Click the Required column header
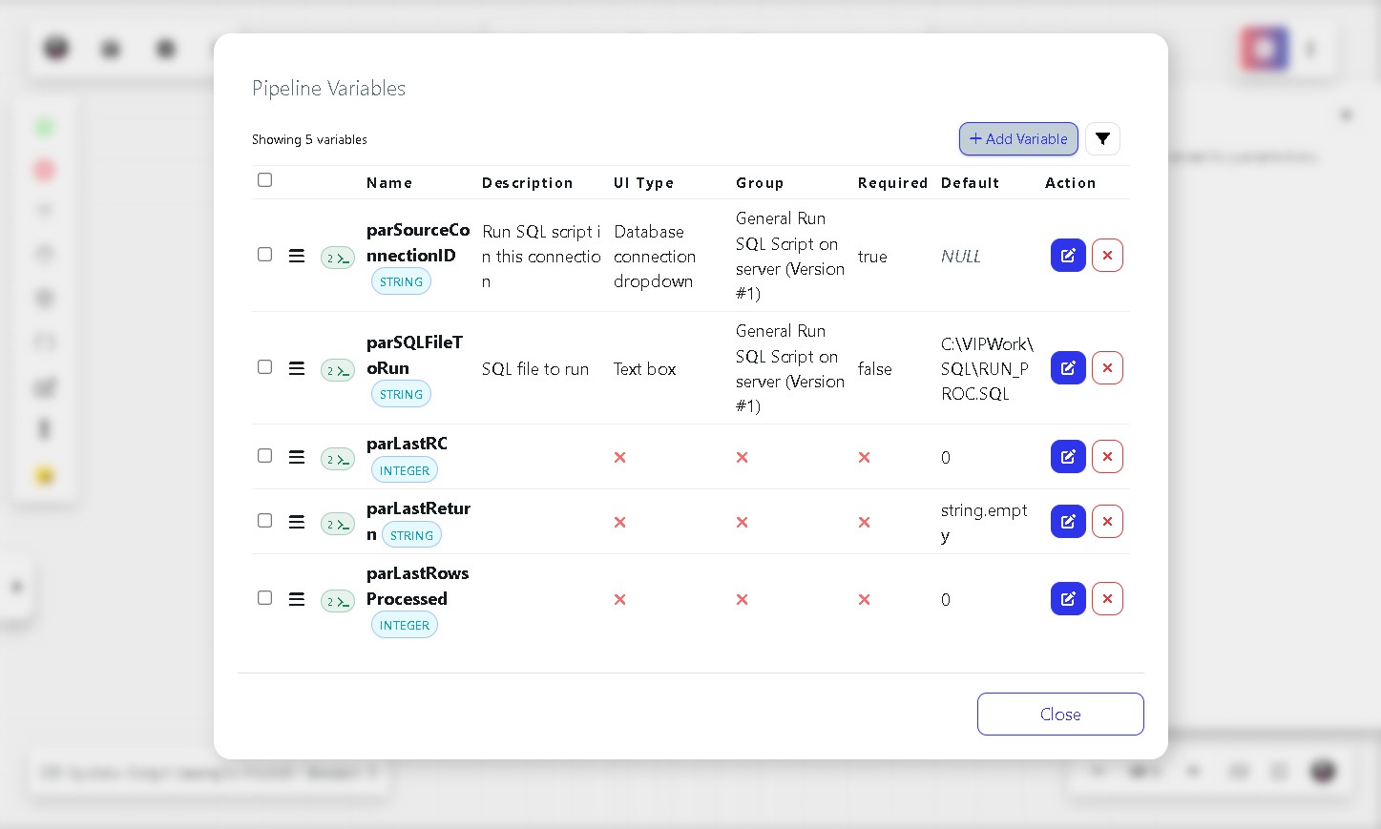Image resolution: width=1381 pixels, height=829 pixels. coord(892,183)
